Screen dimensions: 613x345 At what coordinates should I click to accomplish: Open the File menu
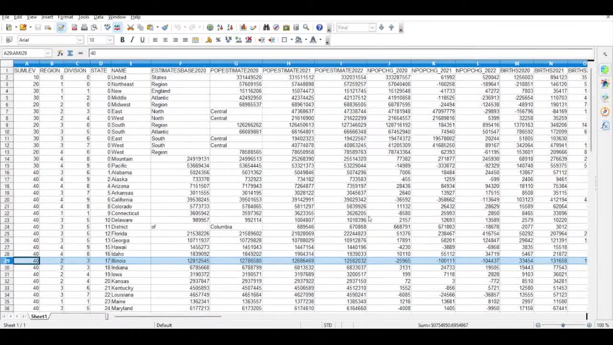coord(6,17)
